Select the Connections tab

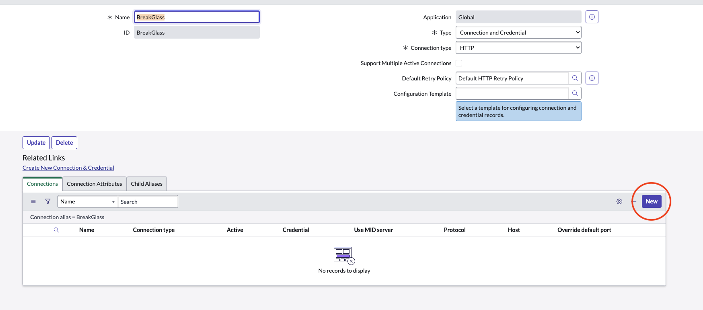(43, 184)
